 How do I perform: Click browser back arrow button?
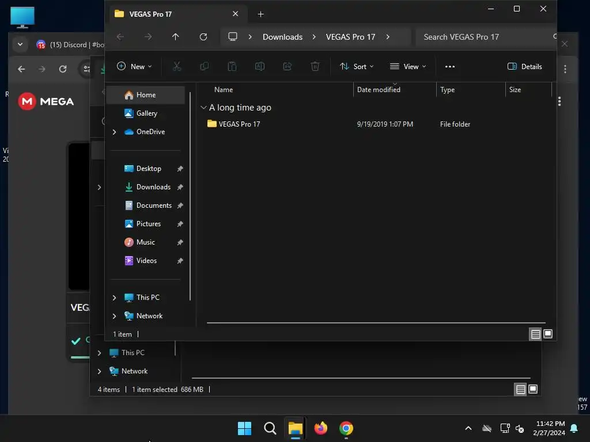coord(21,69)
